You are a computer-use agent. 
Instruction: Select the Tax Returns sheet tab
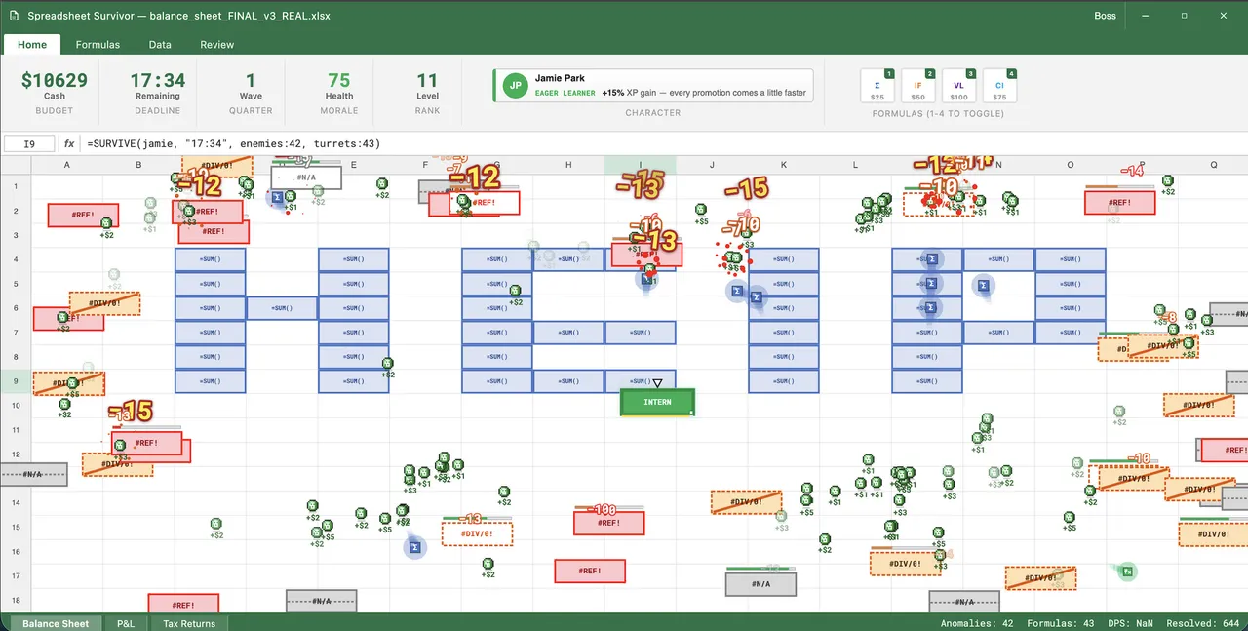(189, 623)
